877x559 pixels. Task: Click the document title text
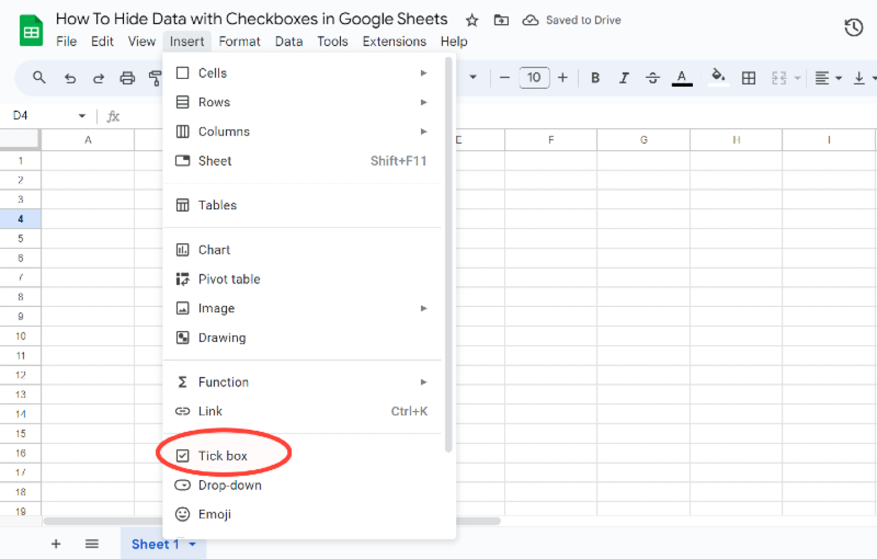point(251,19)
